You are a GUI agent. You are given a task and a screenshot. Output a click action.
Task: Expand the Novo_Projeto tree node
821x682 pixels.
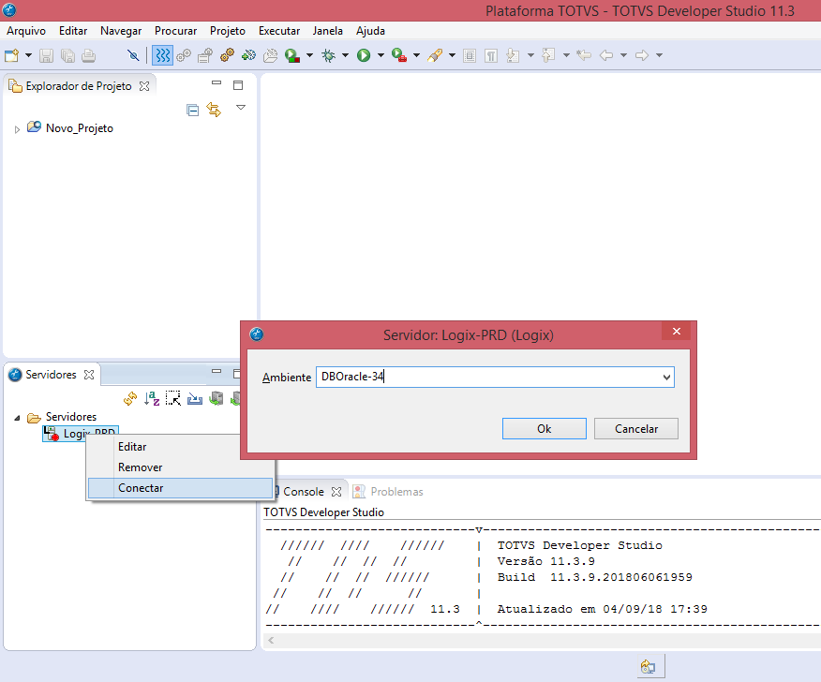click(x=17, y=129)
